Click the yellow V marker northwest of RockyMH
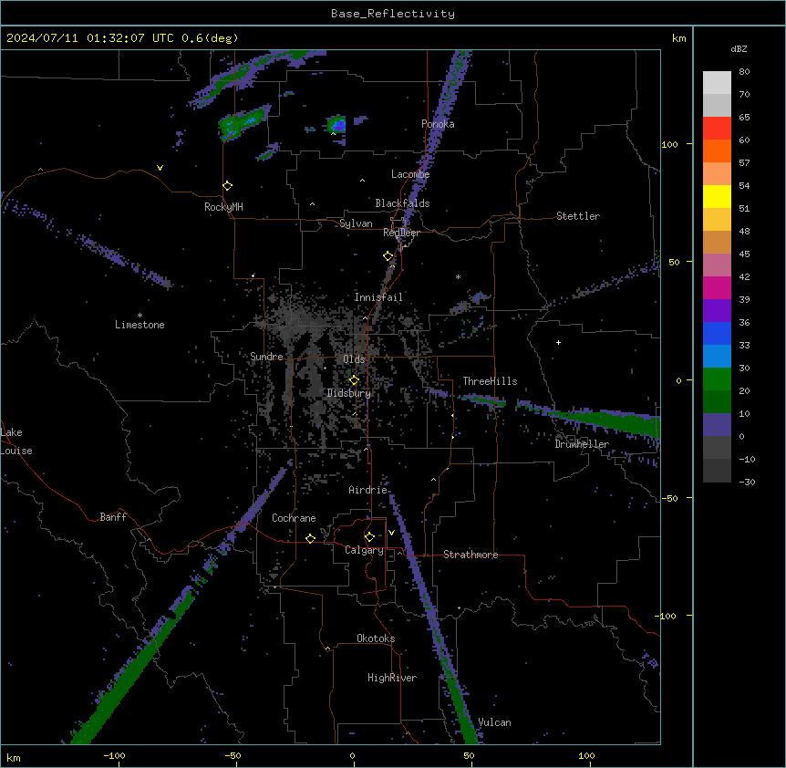 coord(160,168)
